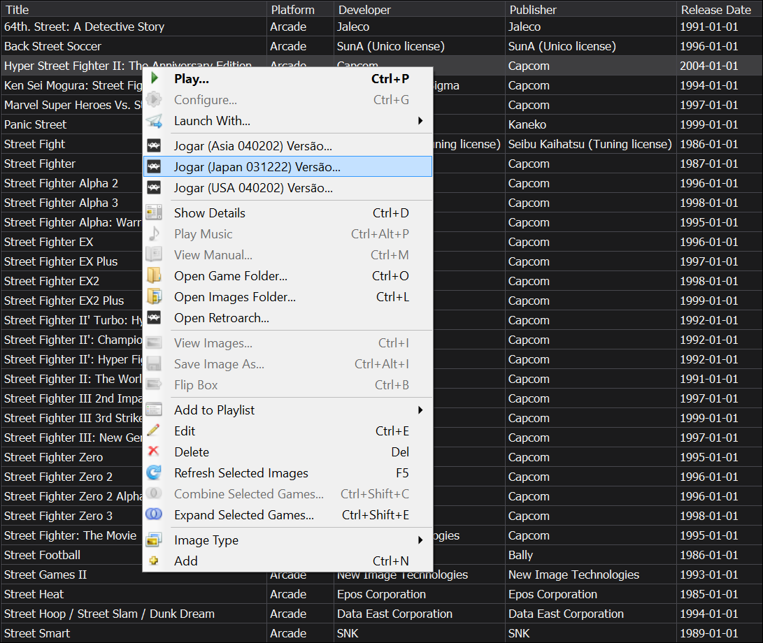The width and height of the screenshot is (763, 643).
Task: Click the Image Type pictures icon
Action: [x=154, y=540]
